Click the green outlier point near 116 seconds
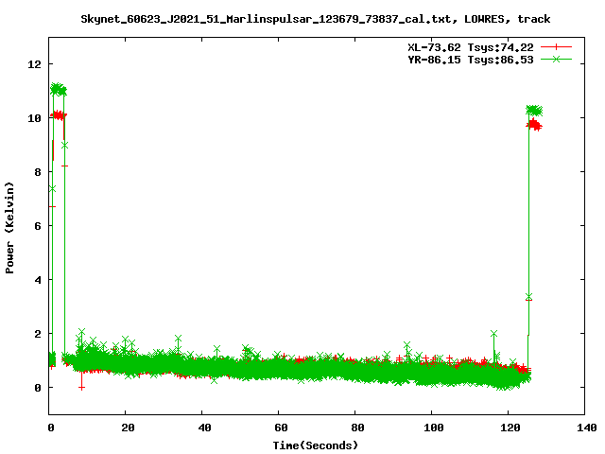The width and height of the screenshot is (605, 454). tap(493, 333)
